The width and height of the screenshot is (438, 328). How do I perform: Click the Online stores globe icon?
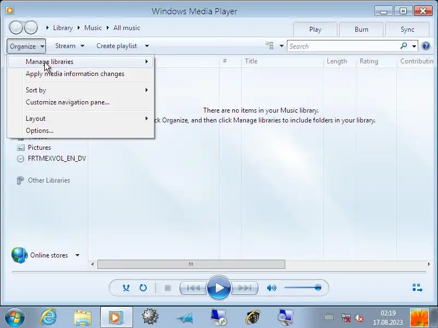(20, 255)
